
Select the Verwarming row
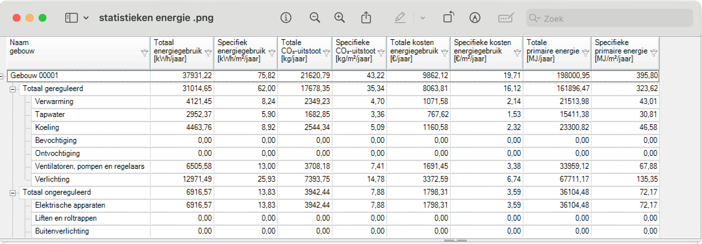[x=345, y=101]
